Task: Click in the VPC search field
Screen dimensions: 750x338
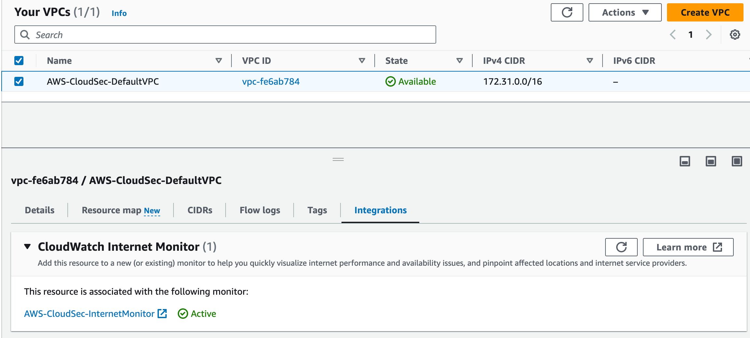Action: click(225, 35)
